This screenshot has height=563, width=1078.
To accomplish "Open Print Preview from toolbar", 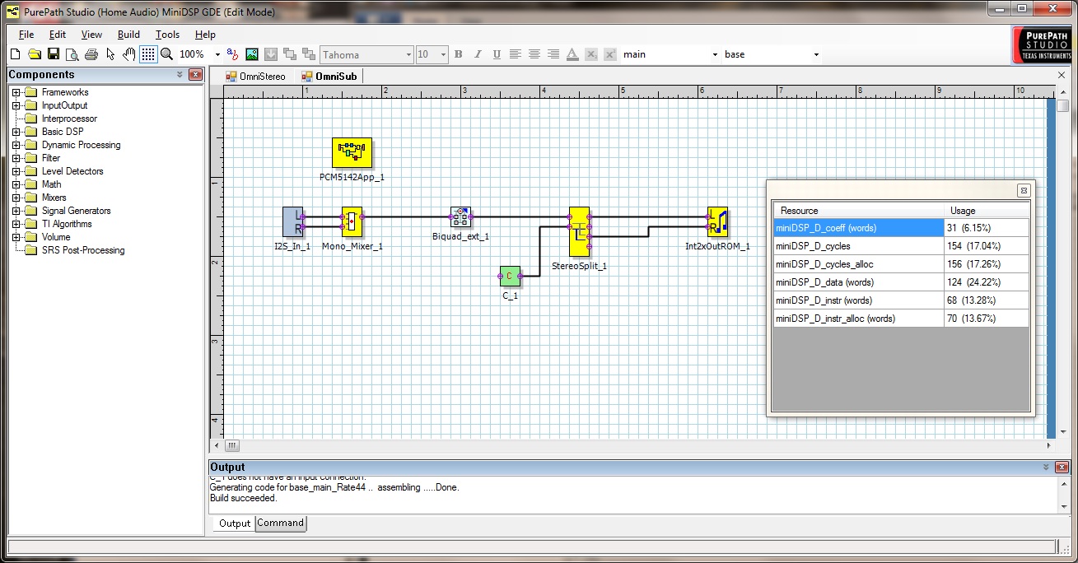I will tap(72, 54).
